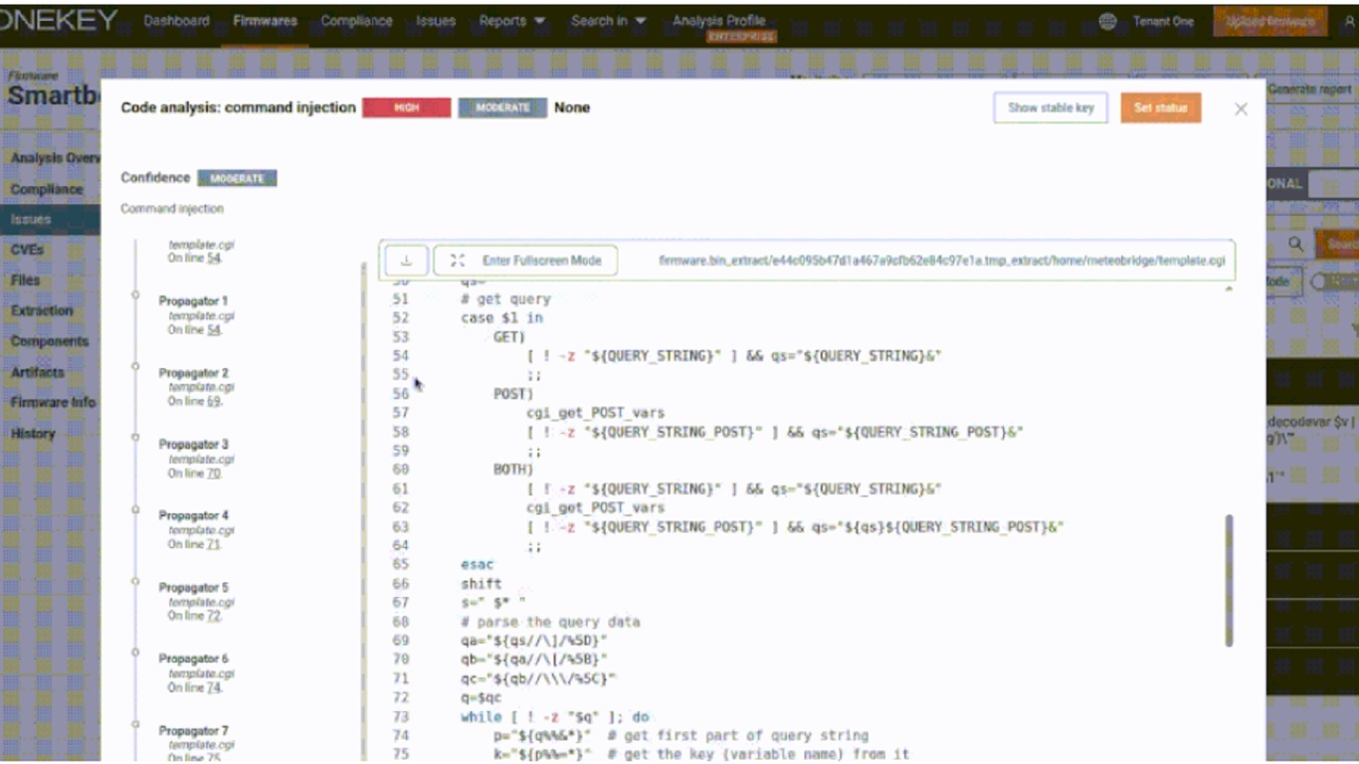Screen dimensions: 1359x764
Task: Select Propagator 5 in the trace list
Action: (193, 587)
